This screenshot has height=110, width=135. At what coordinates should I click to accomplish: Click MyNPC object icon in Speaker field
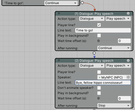(100, 77)
